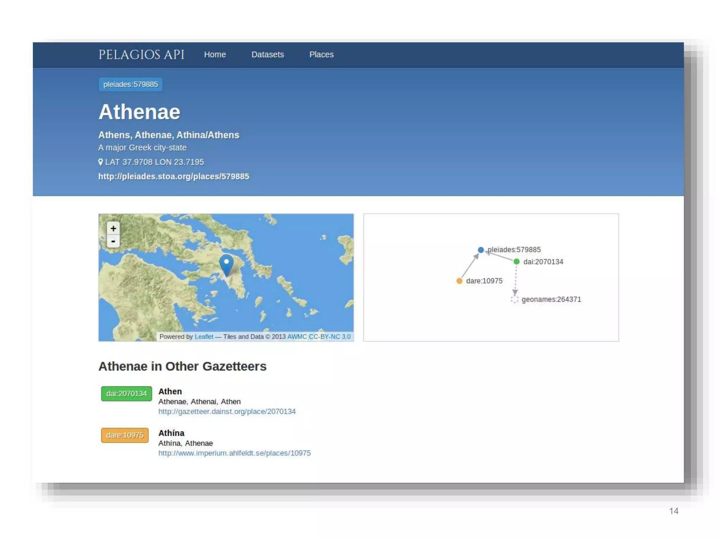Click the PELAGIOS API site title
Image resolution: width=721 pixels, height=540 pixels.
[141, 54]
